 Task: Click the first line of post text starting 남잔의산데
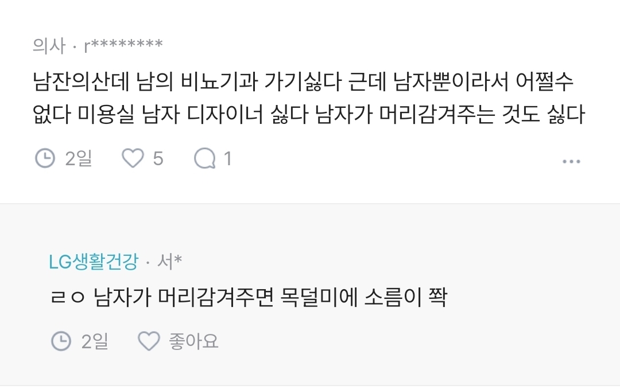[303, 82]
